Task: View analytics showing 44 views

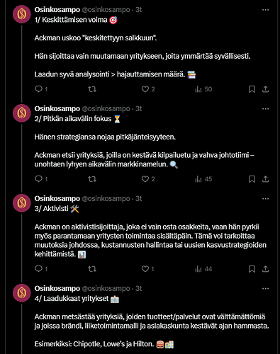Action: coord(203,269)
